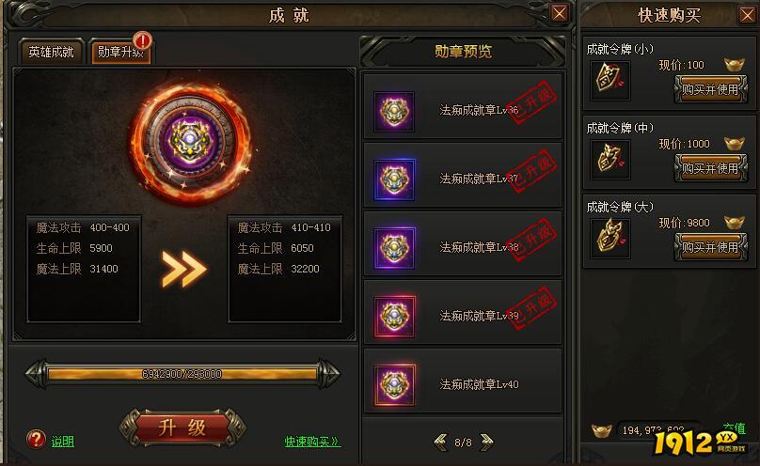Buy and use 成就令牌(小) for 100
The width and height of the screenshot is (760, 466).
(710, 89)
